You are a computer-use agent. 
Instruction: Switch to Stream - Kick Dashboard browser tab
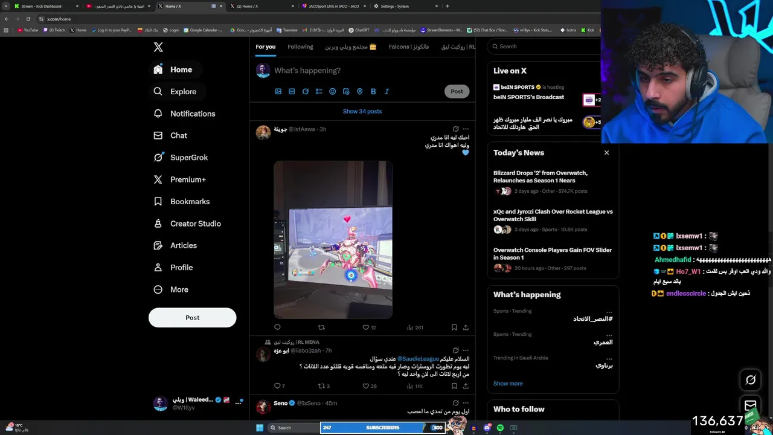[45, 6]
